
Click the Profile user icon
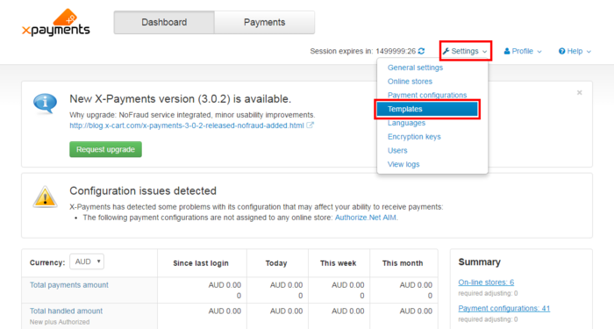click(507, 51)
